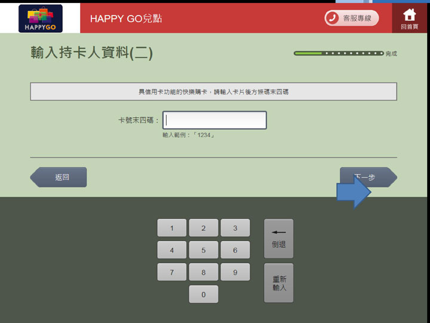Image resolution: width=430 pixels, height=323 pixels.
Task: Focus the 卡號末四碼 input field
Action: (x=214, y=120)
